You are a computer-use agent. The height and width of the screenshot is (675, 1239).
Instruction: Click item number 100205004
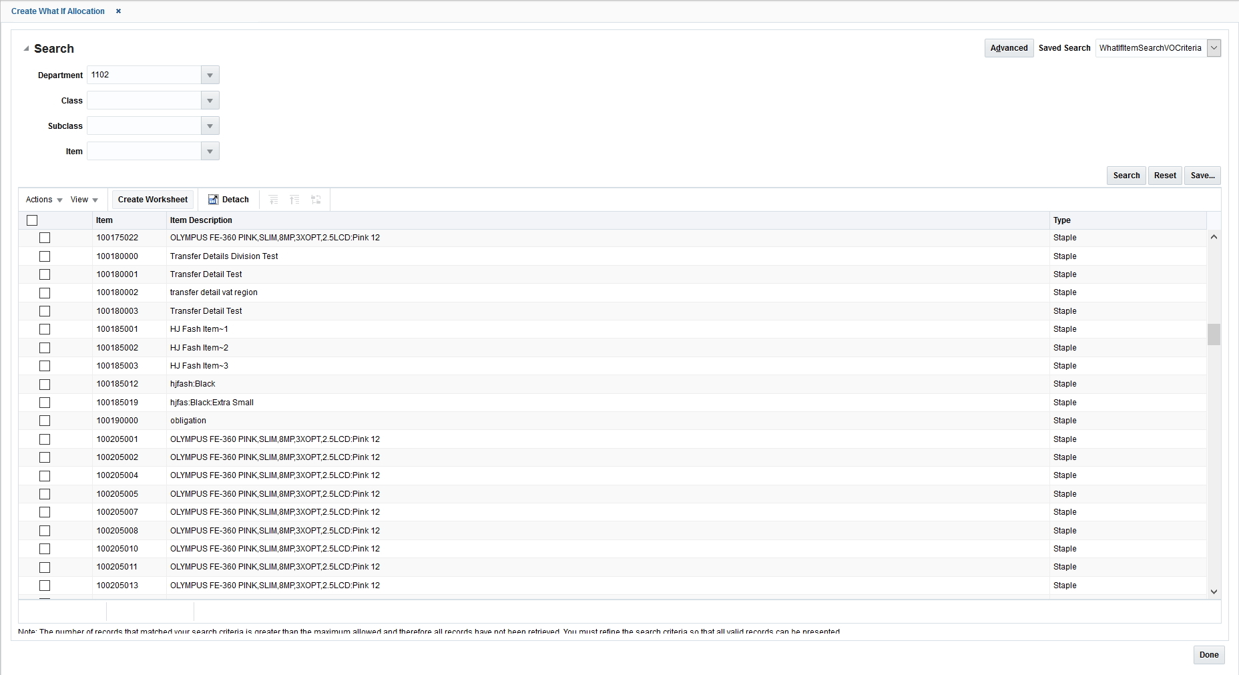tap(117, 475)
